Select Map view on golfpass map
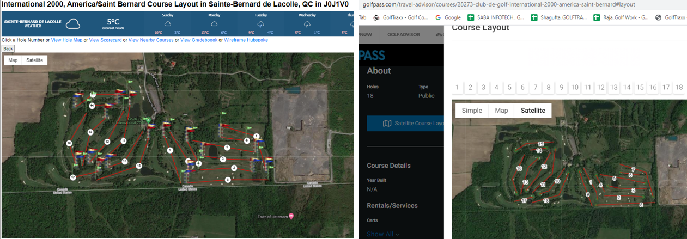Image resolution: width=687 pixels, height=239 pixels. (501, 111)
